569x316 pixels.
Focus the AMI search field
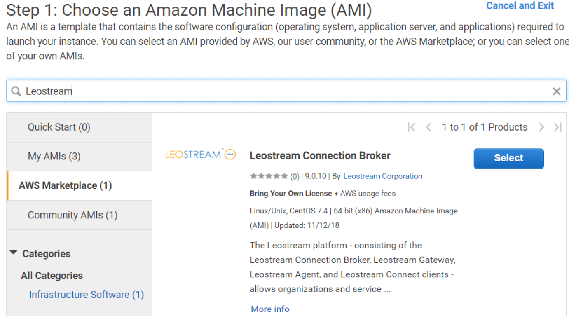[286, 91]
